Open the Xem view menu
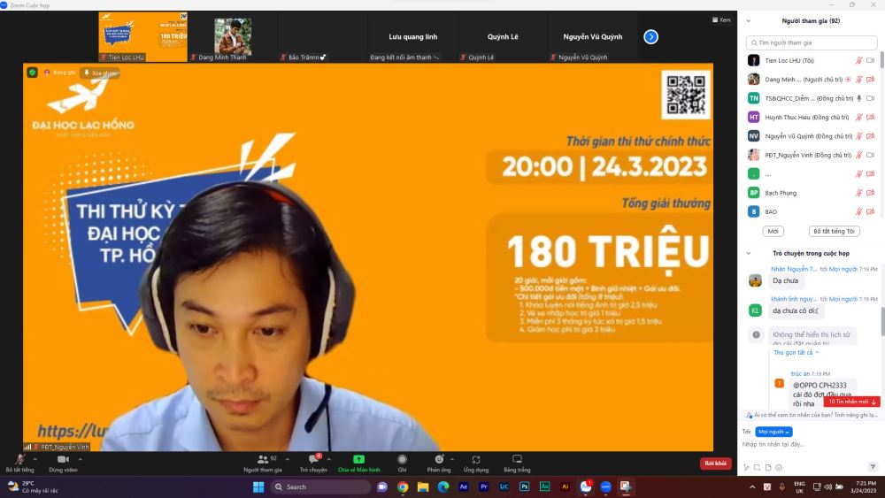Image resolution: width=885 pixels, height=498 pixels. [x=721, y=19]
